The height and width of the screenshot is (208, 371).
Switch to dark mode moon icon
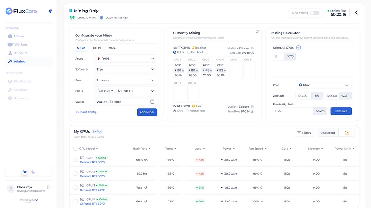(x=33, y=172)
